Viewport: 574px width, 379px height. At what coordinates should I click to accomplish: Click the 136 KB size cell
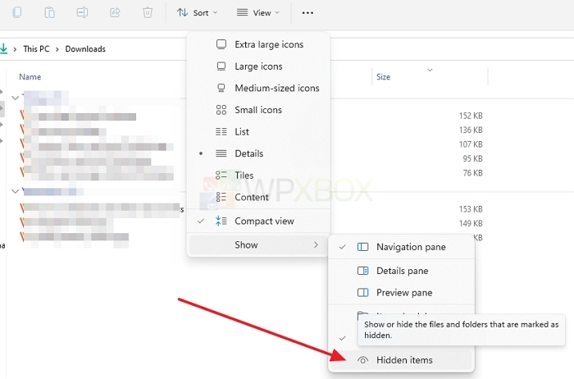[x=471, y=130]
